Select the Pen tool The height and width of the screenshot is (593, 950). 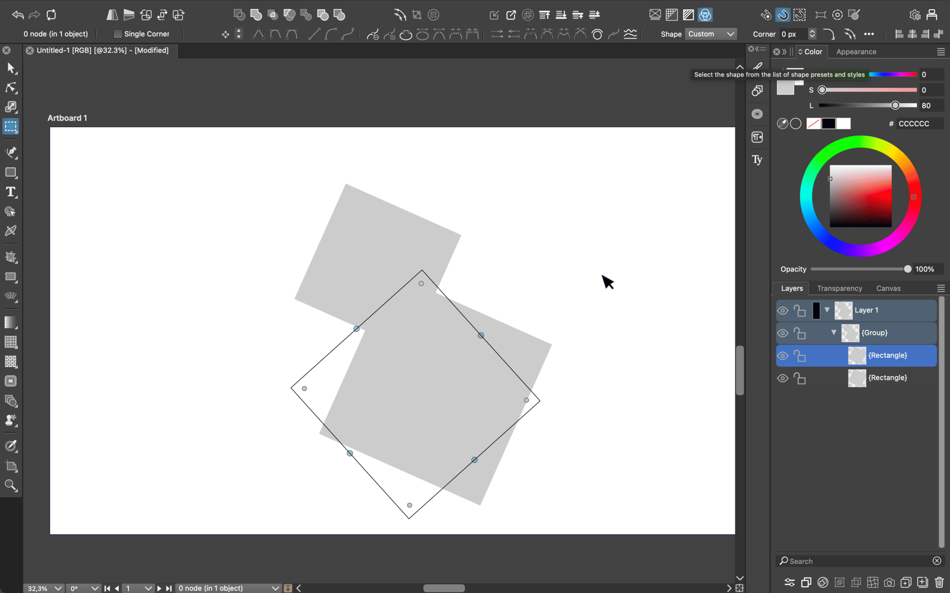pyautogui.click(x=10, y=152)
